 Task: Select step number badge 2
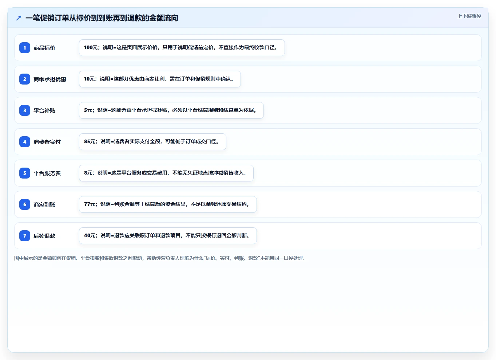pyautogui.click(x=25, y=79)
